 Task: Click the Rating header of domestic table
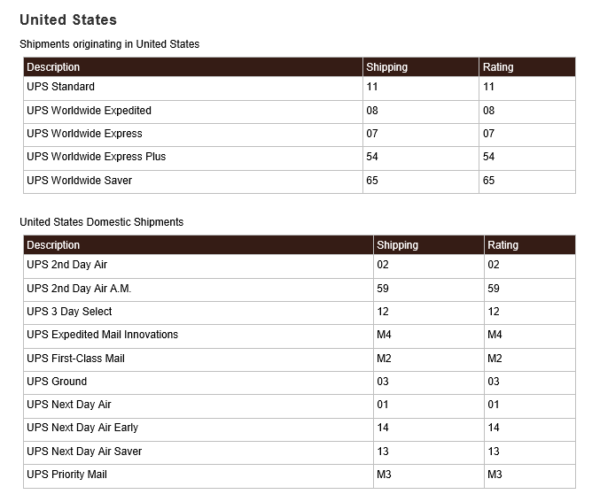502,245
